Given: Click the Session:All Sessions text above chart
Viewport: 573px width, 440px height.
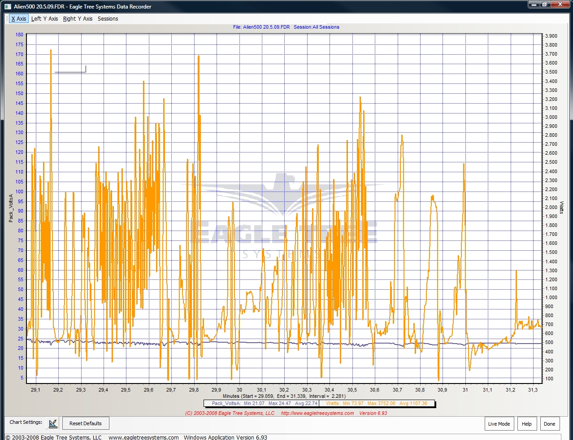Looking at the screenshot, I should tap(317, 27).
